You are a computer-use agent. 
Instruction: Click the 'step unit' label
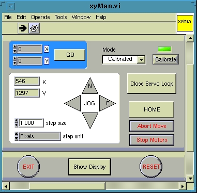[73, 136]
